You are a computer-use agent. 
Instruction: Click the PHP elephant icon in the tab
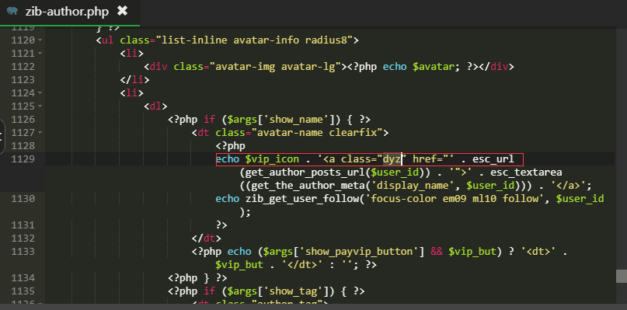[12, 11]
